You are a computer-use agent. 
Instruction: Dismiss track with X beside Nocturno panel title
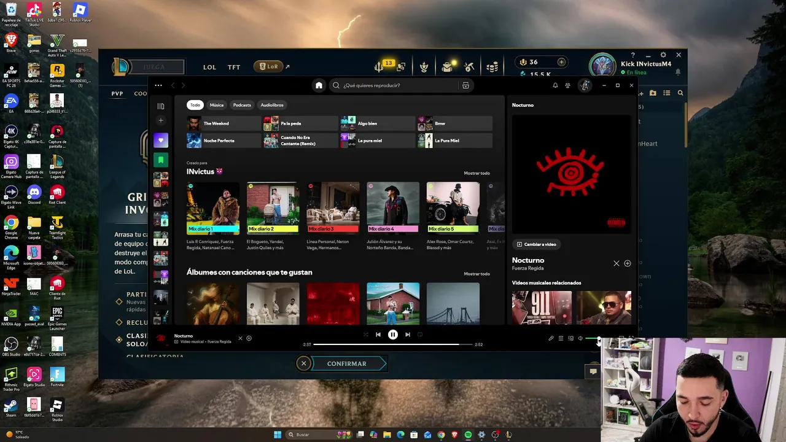click(x=617, y=263)
